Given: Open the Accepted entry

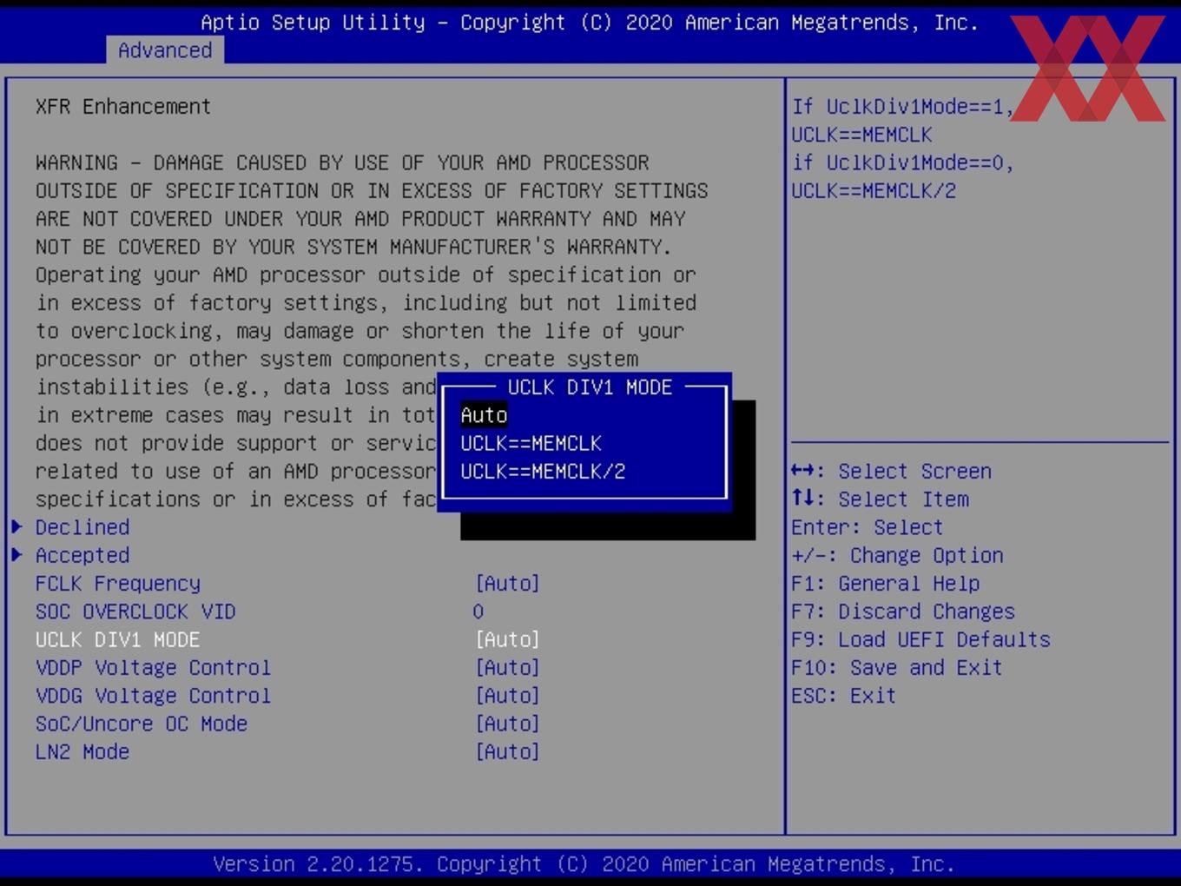Looking at the screenshot, I should tap(82, 555).
